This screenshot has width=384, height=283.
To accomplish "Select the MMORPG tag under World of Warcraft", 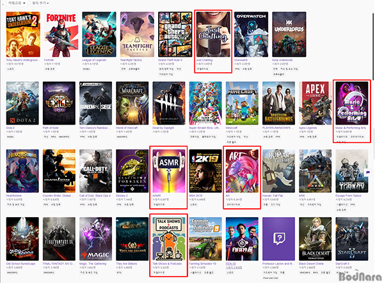I will [122, 137].
